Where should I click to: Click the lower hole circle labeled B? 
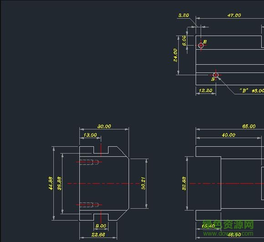tap(216, 75)
